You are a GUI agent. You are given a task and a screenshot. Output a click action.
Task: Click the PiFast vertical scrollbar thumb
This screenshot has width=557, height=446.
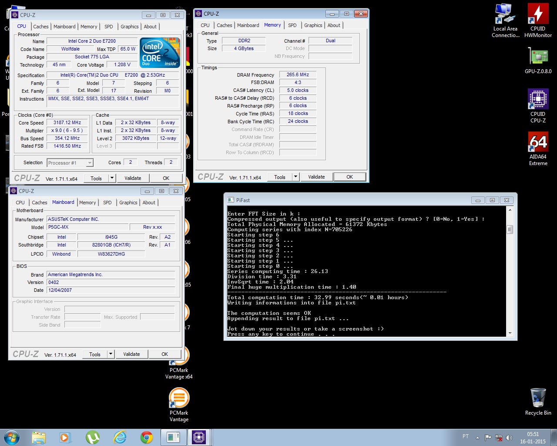coord(510,230)
